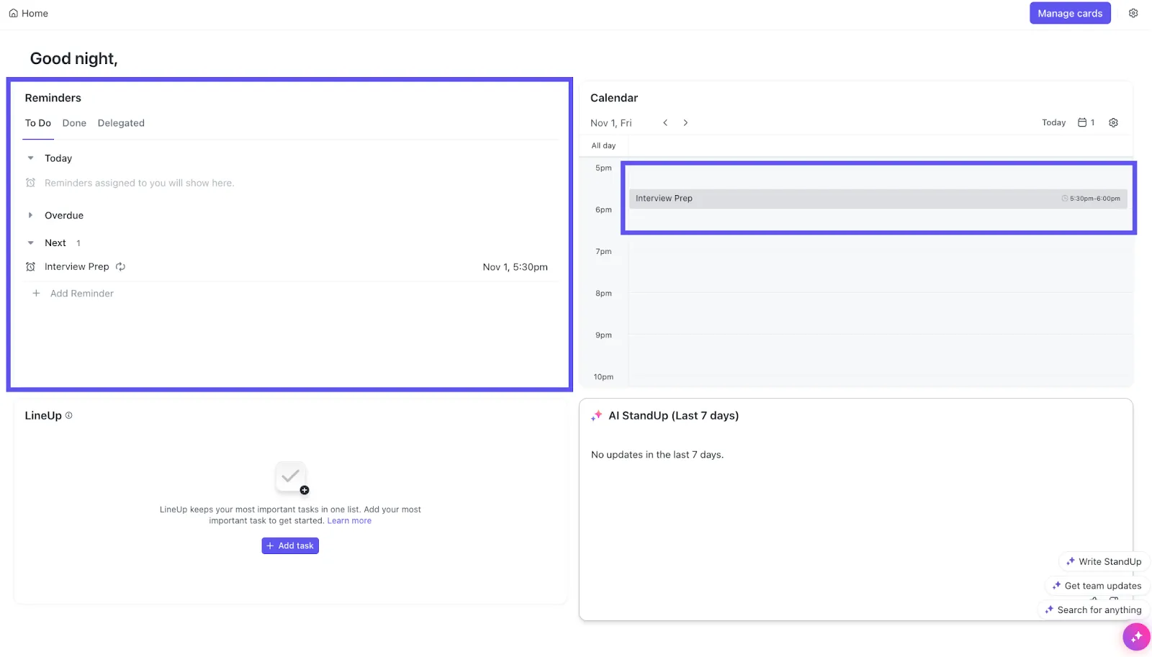
Task: Open page settings gear at top right
Action: point(1133,13)
